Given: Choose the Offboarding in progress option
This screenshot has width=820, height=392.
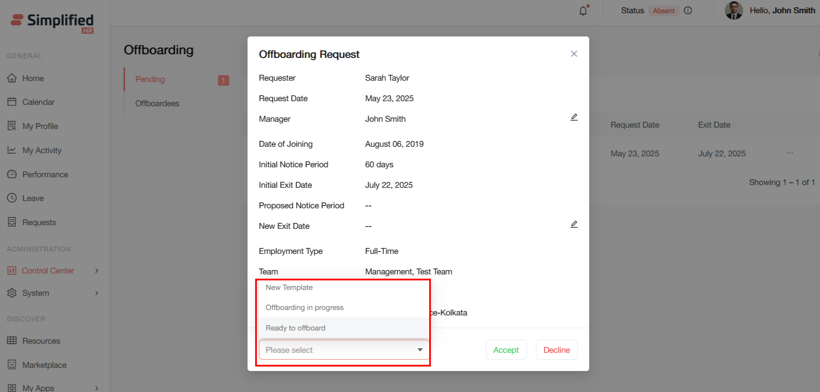Looking at the screenshot, I should click(x=305, y=308).
